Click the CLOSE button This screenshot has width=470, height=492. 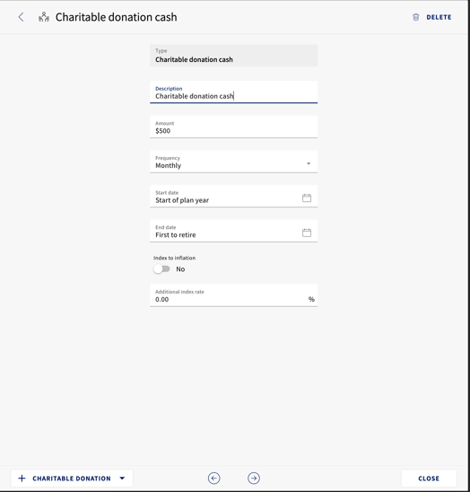(x=429, y=479)
